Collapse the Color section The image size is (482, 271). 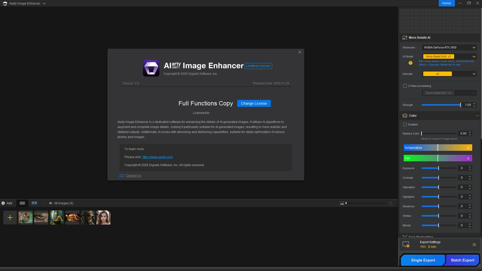(x=477, y=116)
